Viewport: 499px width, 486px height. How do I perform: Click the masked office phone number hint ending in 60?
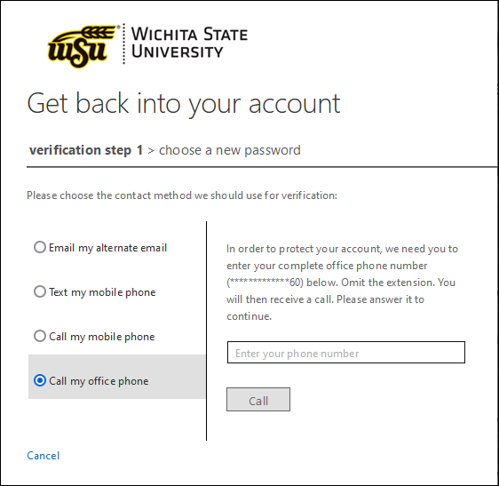pos(265,283)
